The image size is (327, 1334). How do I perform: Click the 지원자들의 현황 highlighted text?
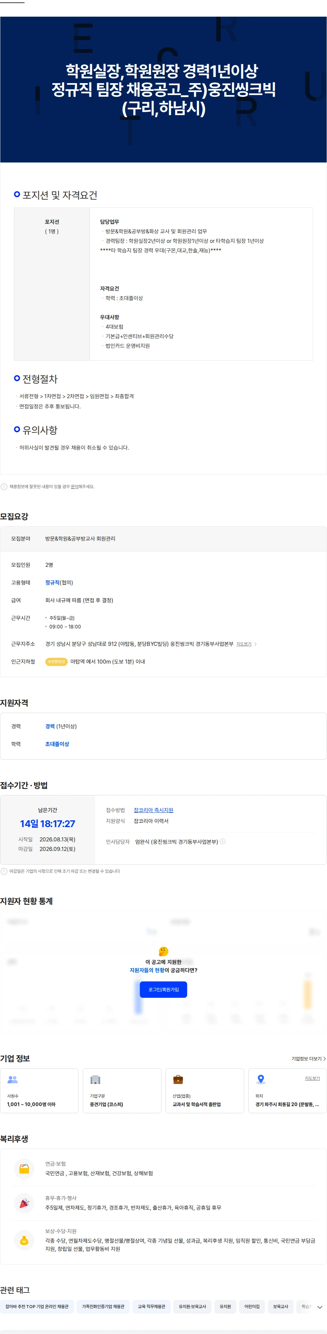(147, 971)
